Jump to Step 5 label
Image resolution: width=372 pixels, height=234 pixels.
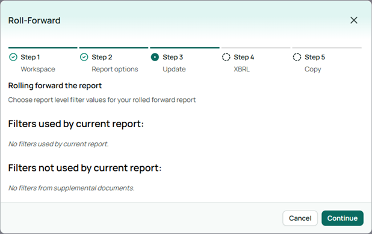pyautogui.click(x=315, y=57)
